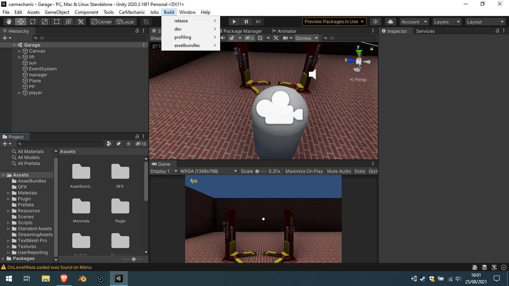The height and width of the screenshot is (286, 509).
Task: Open Blender from the taskbar
Action: point(82,279)
